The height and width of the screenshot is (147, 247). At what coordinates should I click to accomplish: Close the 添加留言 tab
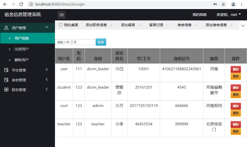pyautogui.click(x=139, y=25)
